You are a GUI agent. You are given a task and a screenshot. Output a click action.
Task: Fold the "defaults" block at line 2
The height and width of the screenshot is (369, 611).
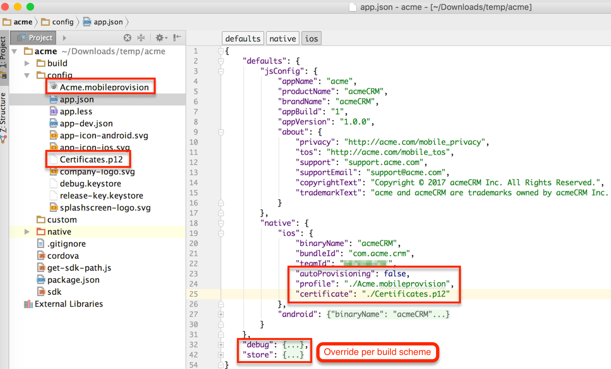click(221, 61)
